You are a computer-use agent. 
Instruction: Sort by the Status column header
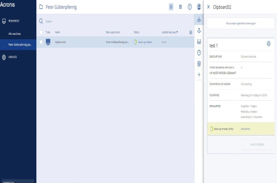click(137, 32)
